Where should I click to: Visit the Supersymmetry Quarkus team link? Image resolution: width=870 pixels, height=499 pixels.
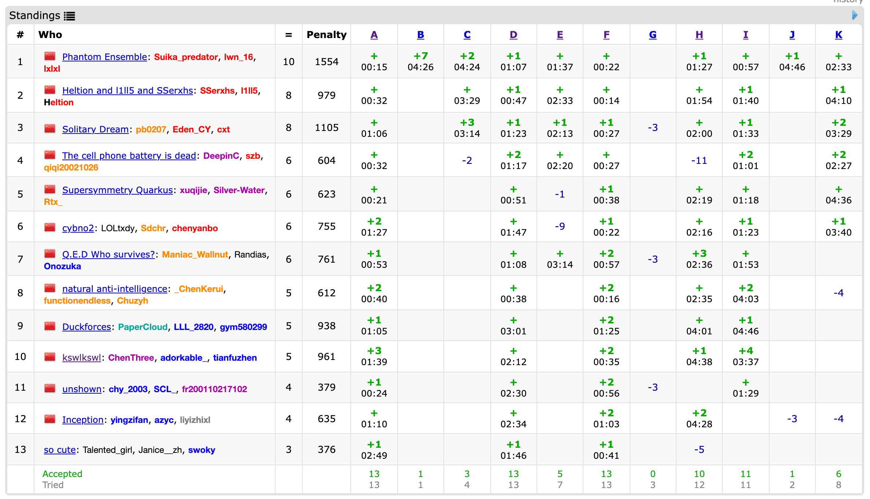coord(117,190)
